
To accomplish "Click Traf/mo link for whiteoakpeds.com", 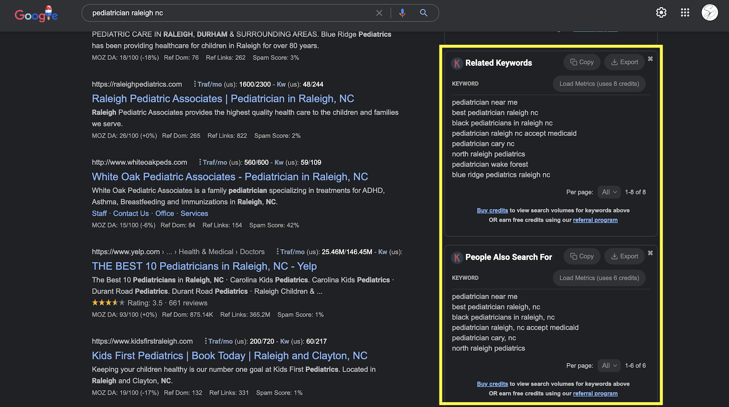I will (215, 162).
